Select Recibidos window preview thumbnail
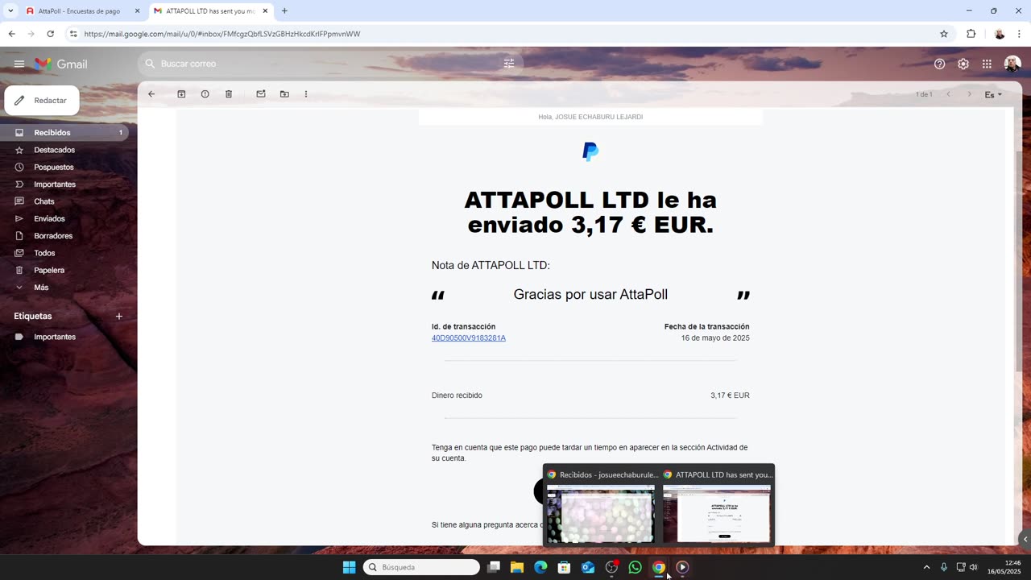Viewport: 1031px width, 580px height. [601, 514]
